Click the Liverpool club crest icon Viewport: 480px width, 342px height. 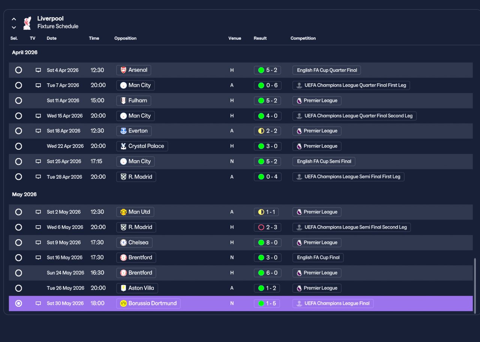coord(27,23)
